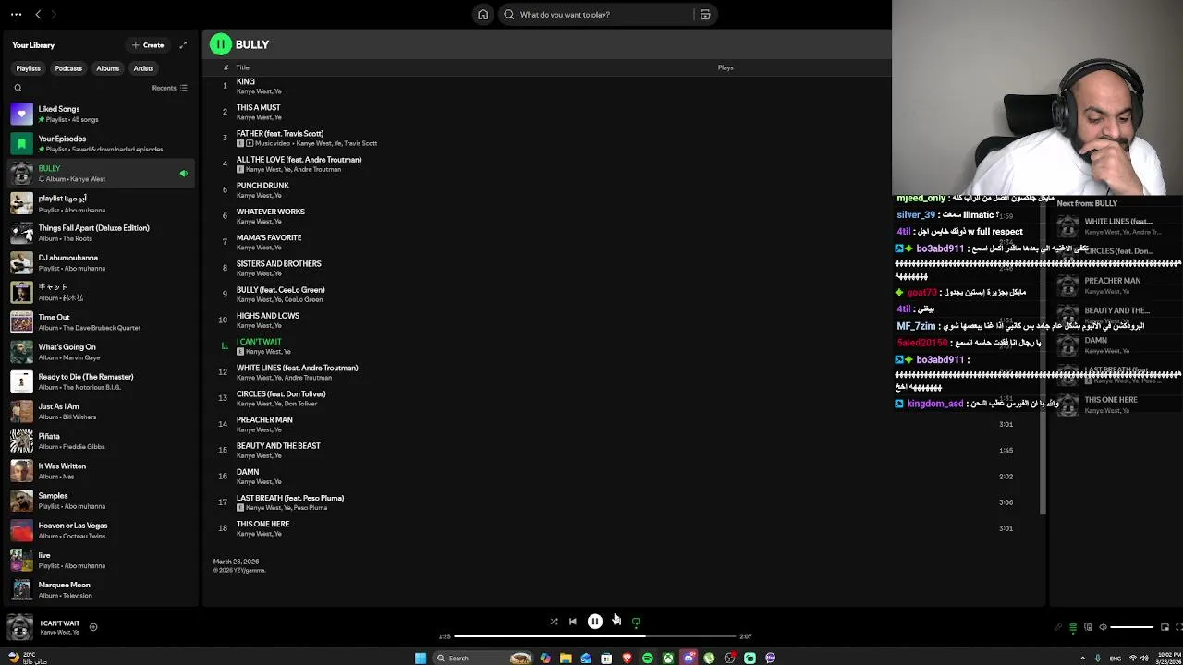Open the Heaven or Las Vegas album
Screen dimensions: 1183x665
101,530
